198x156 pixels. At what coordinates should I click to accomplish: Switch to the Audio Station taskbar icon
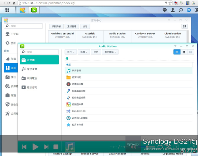tap(34, 10)
